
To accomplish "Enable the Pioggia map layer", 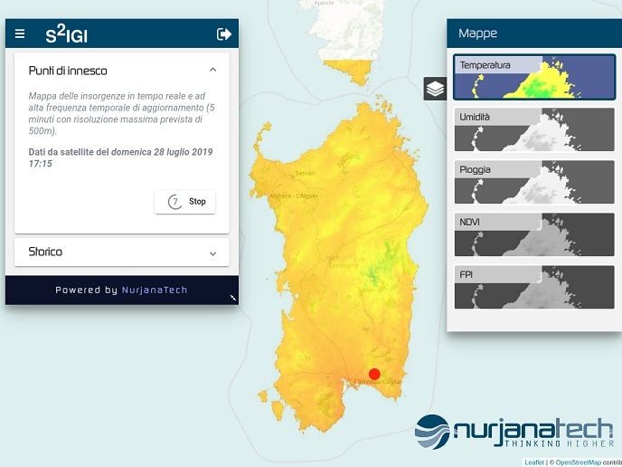I will point(533,181).
